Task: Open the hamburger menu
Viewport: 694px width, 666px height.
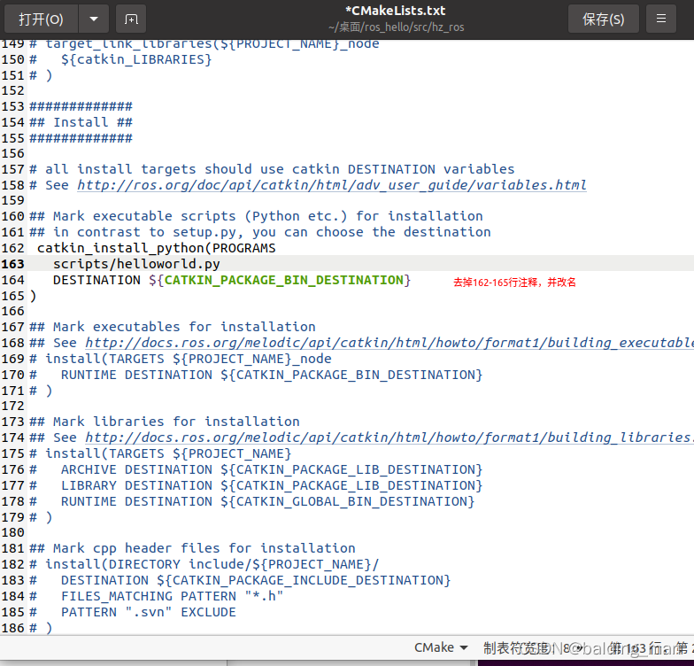Action: coord(660,19)
